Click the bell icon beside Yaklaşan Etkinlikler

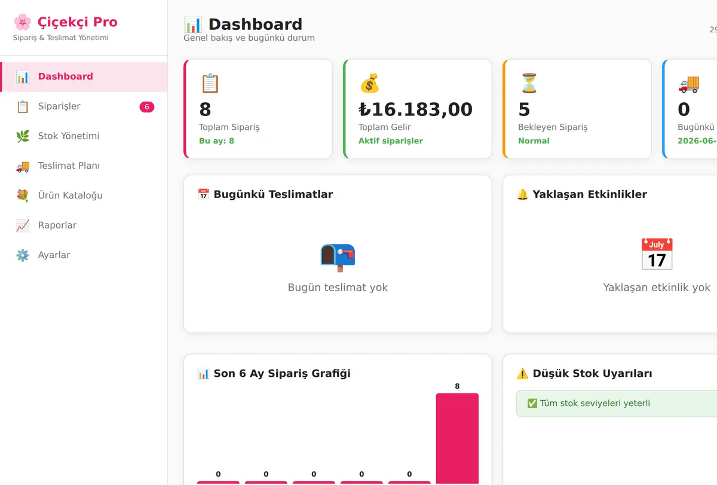(523, 194)
